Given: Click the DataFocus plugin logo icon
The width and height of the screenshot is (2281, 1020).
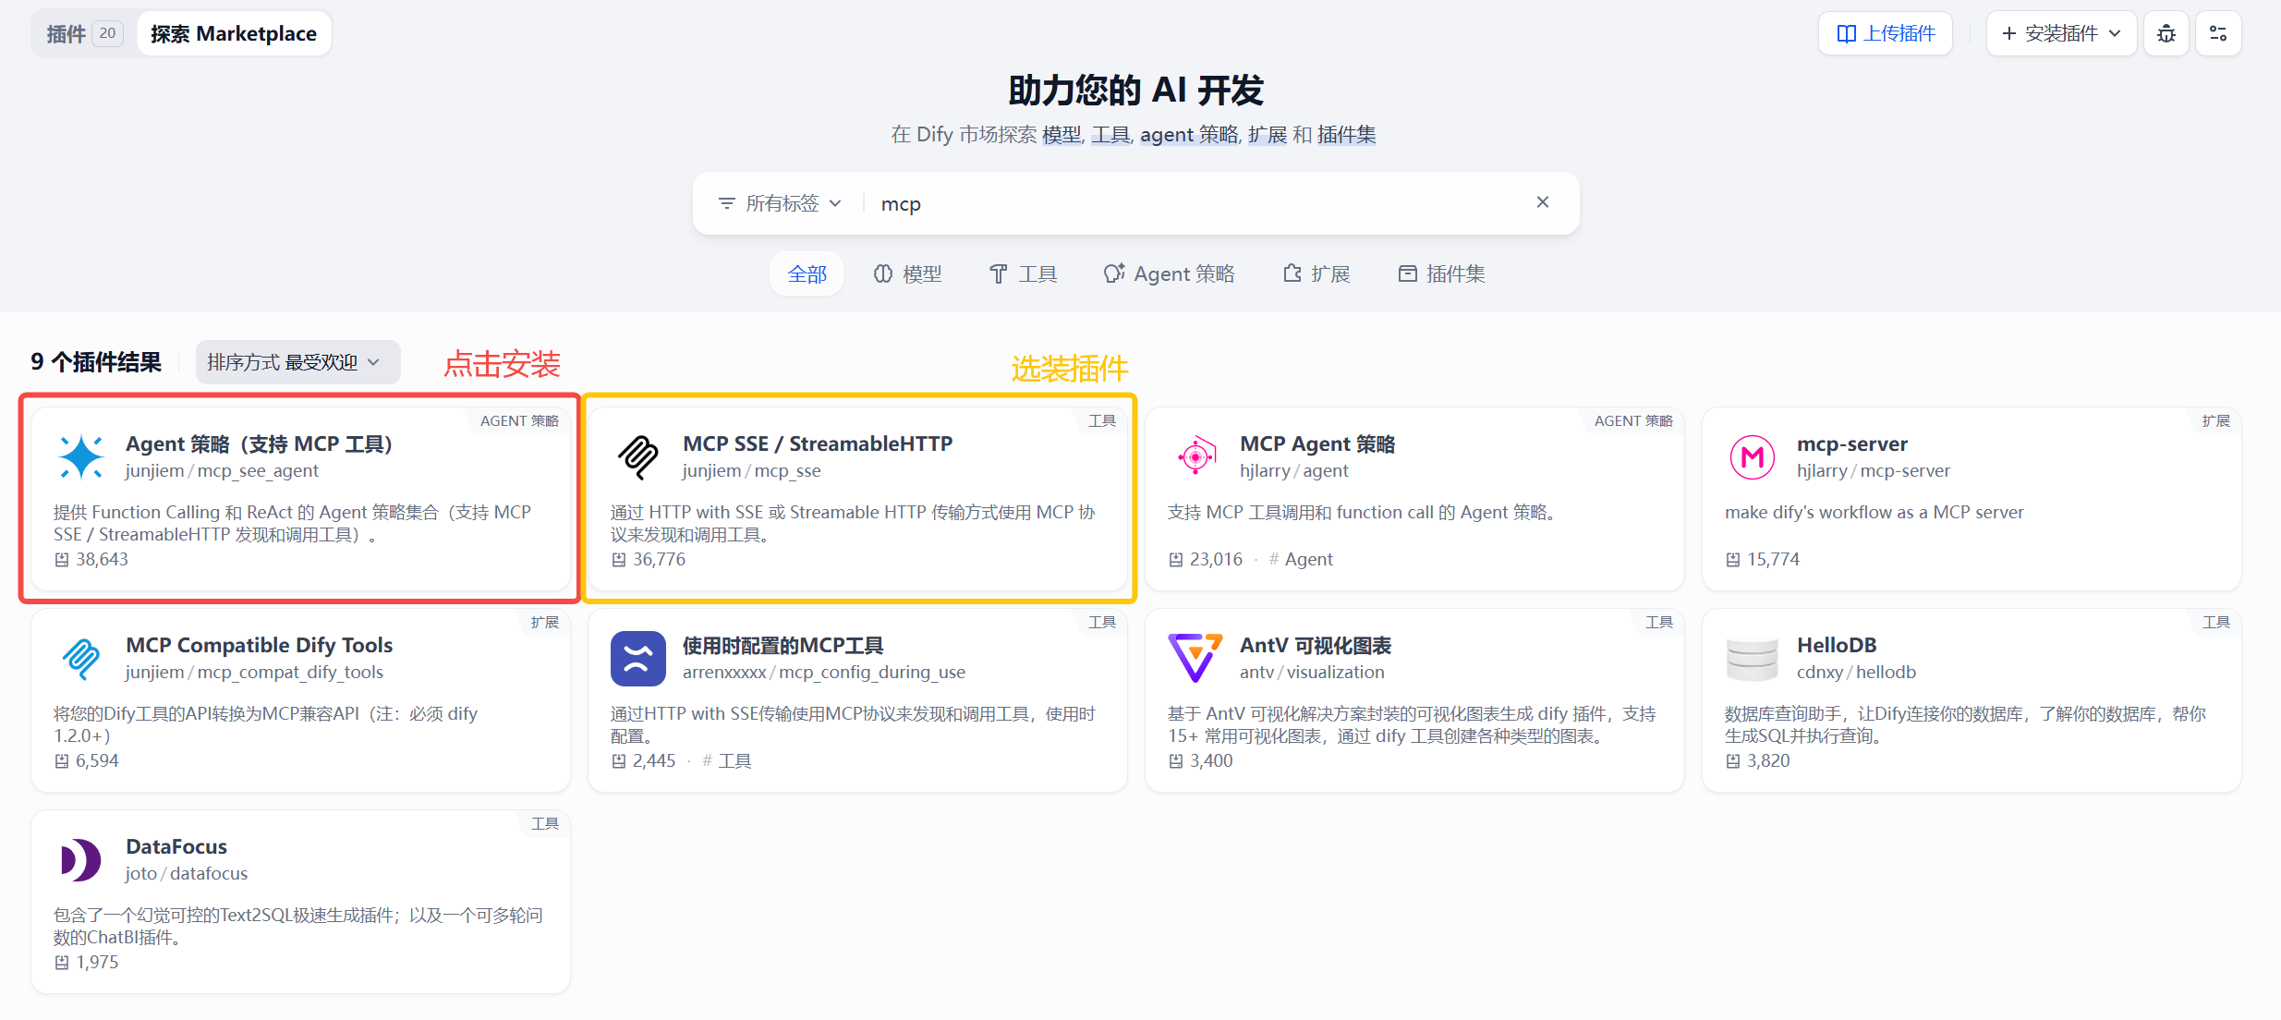Looking at the screenshot, I should coord(79,859).
